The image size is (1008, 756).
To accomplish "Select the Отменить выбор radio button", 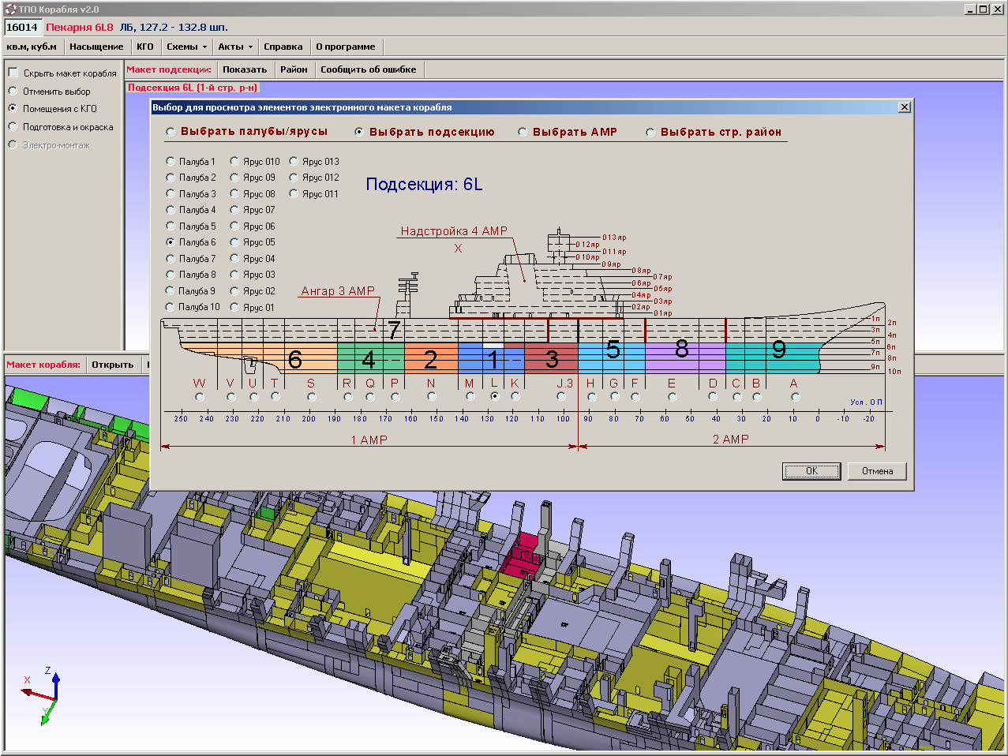I will point(13,91).
